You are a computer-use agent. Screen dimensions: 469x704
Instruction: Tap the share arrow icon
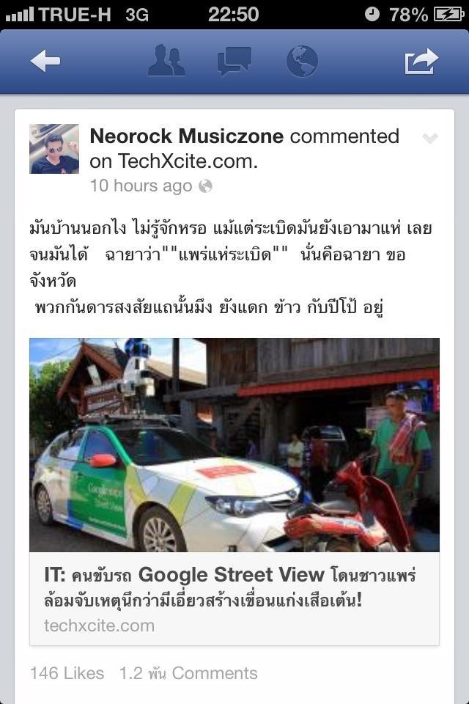(x=421, y=61)
